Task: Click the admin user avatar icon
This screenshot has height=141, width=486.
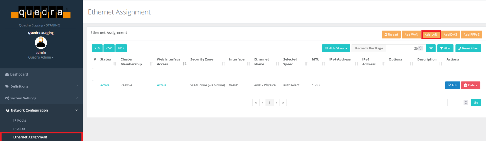Action: [41, 43]
